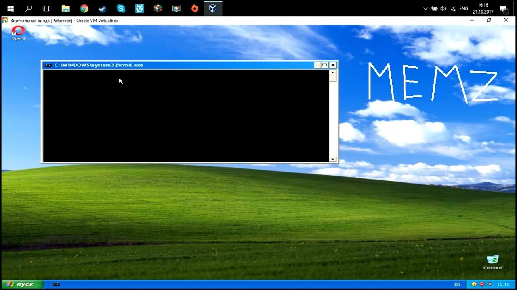Open Windows 10 search magnifier
The width and height of the screenshot is (517, 290).
pyautogui.click(x=29, y=8)
